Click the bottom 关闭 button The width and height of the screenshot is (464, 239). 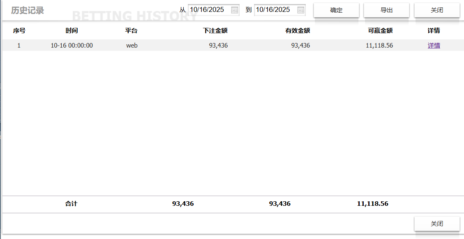click(x=437, y=223)
